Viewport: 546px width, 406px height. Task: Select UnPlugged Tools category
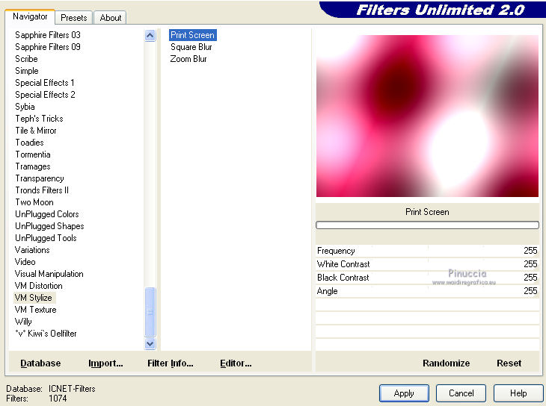[x=46, y=238]
